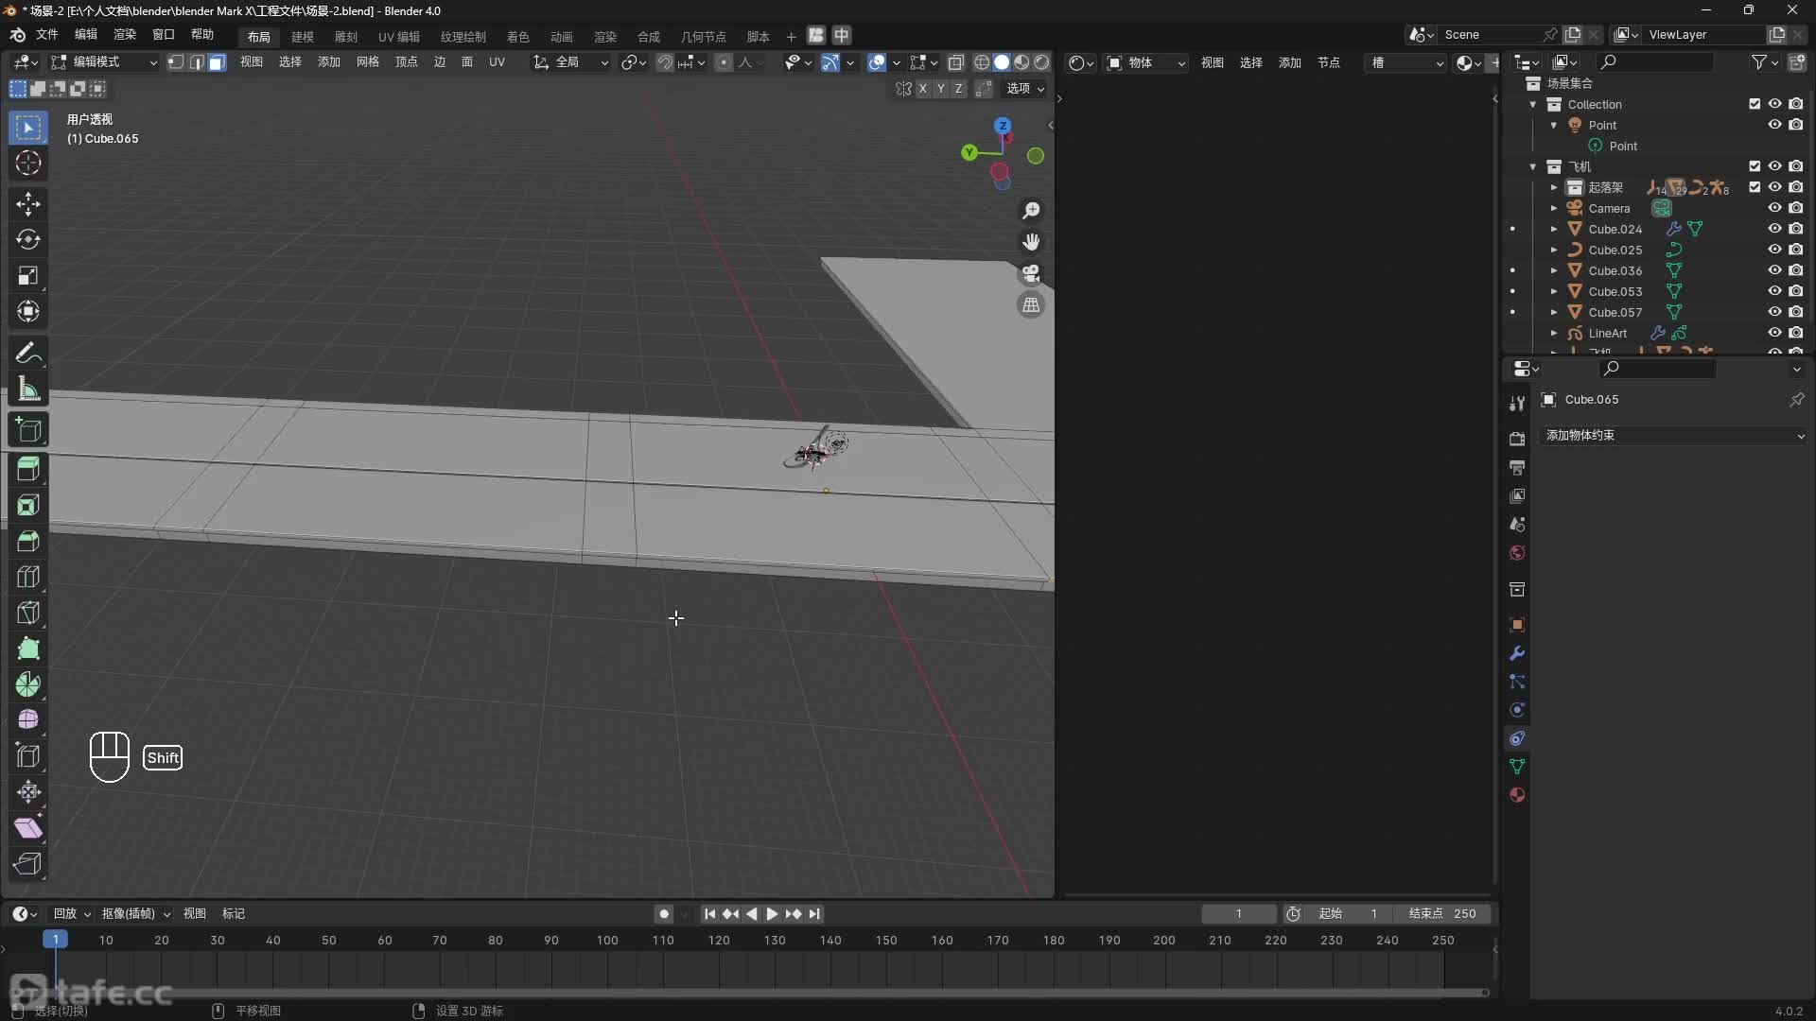Open the Modifiers wrench properties tab

[x=1517, y=653]
